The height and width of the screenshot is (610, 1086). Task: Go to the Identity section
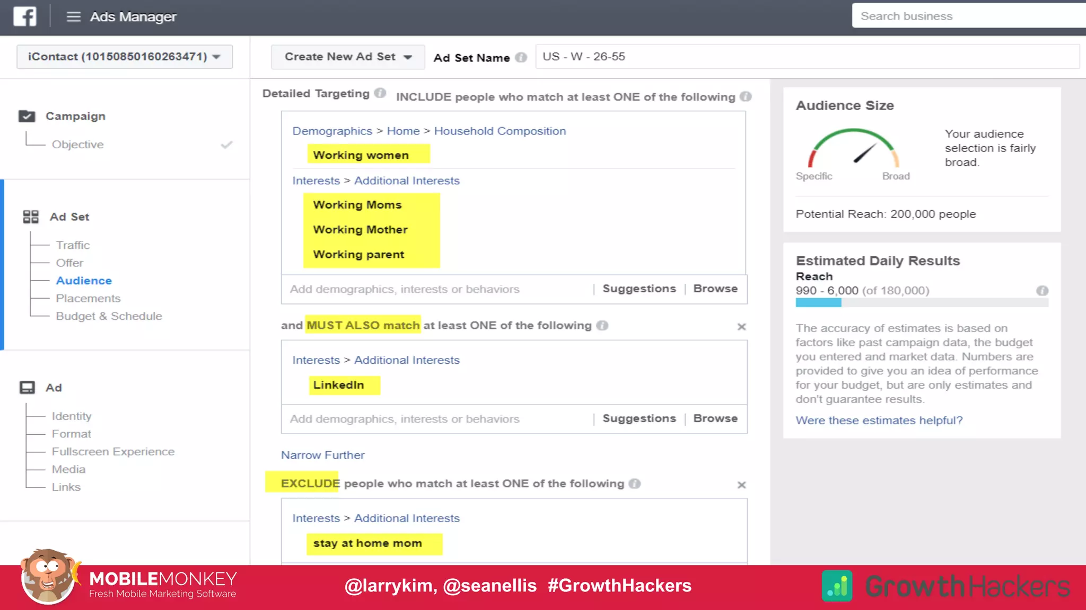click(72, 416)
